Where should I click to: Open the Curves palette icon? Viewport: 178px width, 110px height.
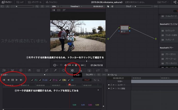tap(47, 70)
